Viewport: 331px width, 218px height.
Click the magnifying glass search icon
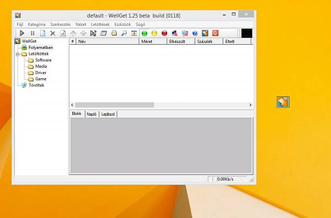pos(124,33)
